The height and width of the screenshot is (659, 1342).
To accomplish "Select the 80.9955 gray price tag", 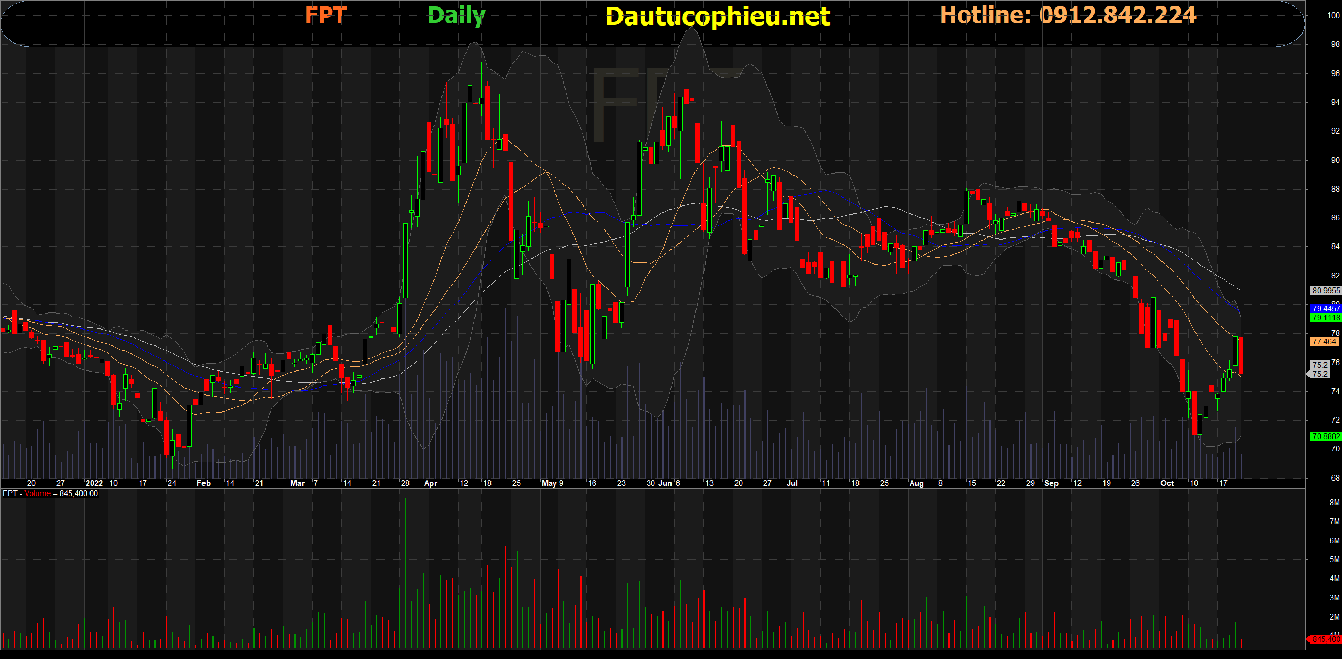I will pyautogui.click(x=1325, y=291).
